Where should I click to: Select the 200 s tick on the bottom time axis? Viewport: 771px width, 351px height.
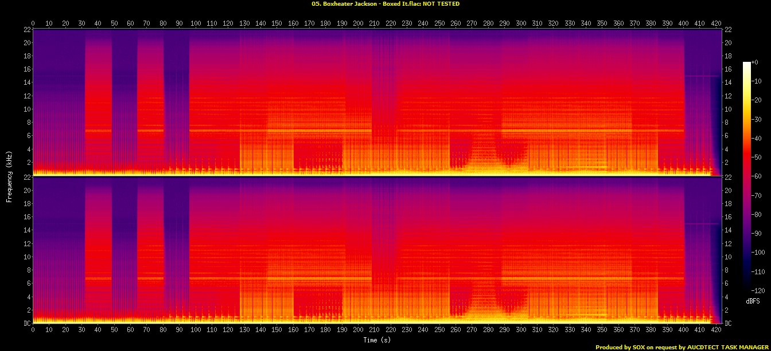tap(359, 330)
